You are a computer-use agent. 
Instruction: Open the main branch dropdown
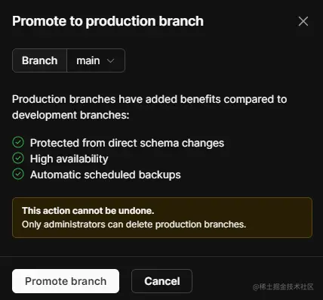point(96,60)
